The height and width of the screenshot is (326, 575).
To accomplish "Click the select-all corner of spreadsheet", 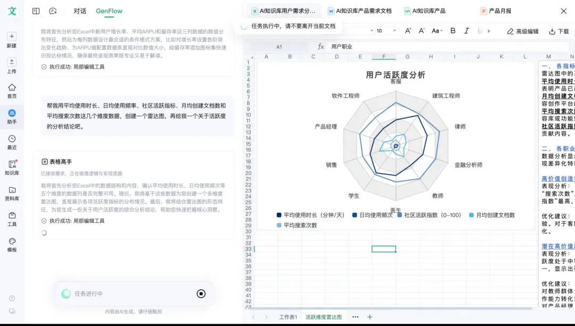I will 251,57.
